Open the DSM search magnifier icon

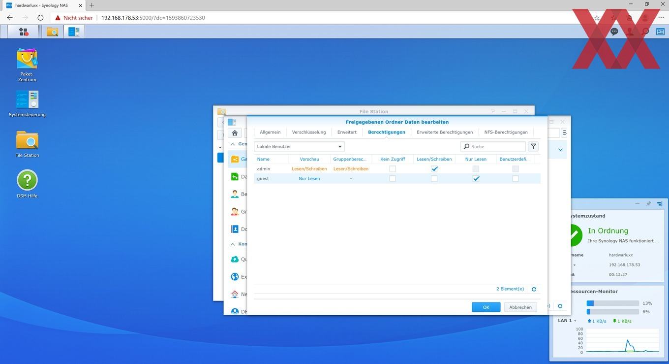645,32
